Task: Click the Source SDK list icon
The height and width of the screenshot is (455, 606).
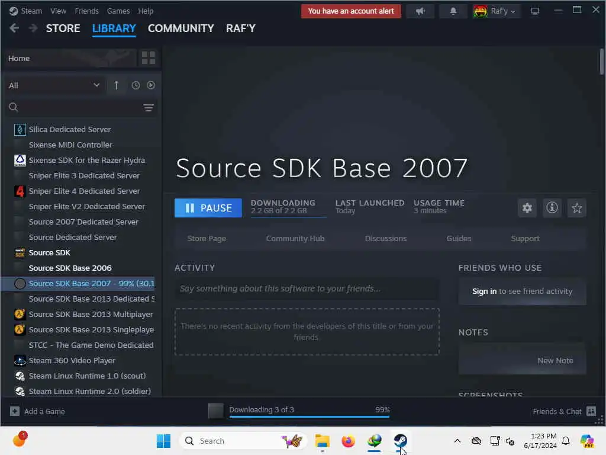Action: click(20, 252)
